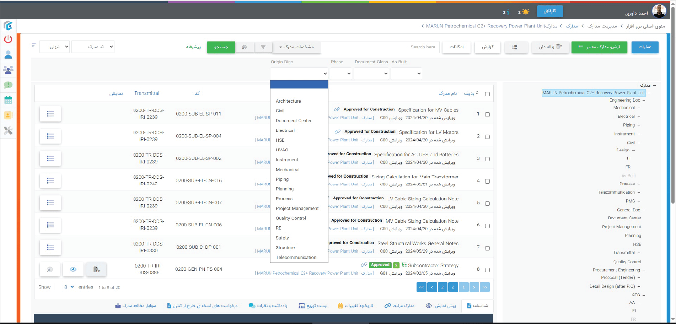Expand the Mechanical tree node
Image resolution: width=676 pixels, height=324 pixels.
click(x=639, y=108)
